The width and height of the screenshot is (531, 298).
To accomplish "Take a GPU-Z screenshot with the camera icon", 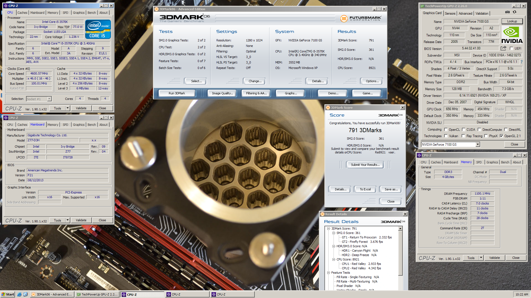I will coord(507,12).
